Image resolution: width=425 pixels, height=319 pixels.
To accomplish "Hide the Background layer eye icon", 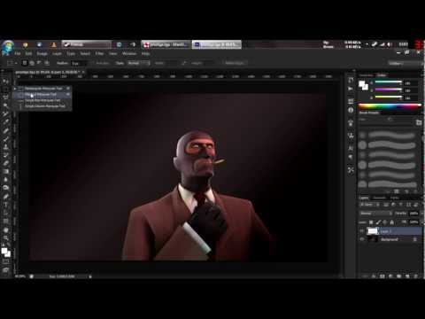I will (362, 239).
